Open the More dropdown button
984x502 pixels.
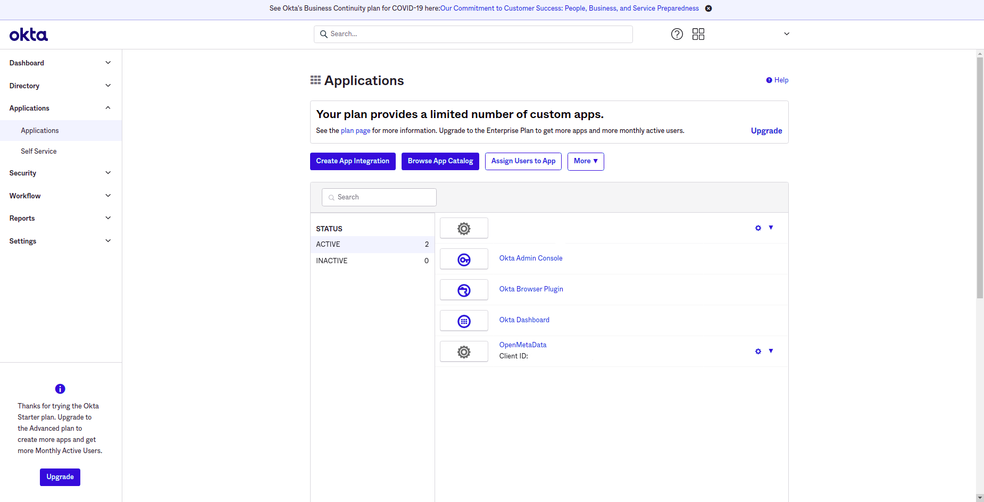(586, 161)
